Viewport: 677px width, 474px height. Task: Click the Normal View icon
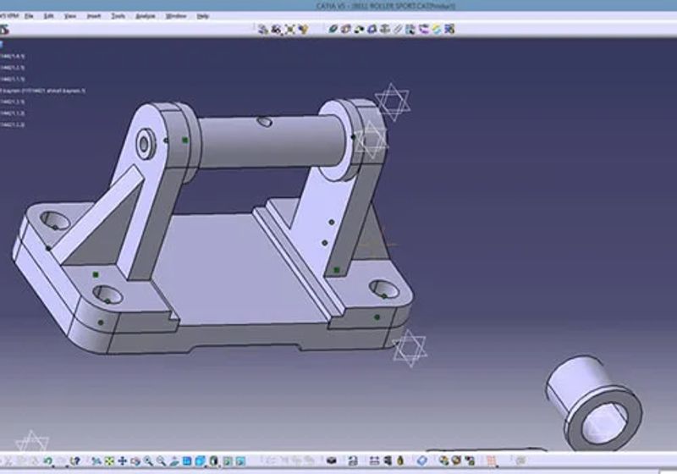(174, 461)
